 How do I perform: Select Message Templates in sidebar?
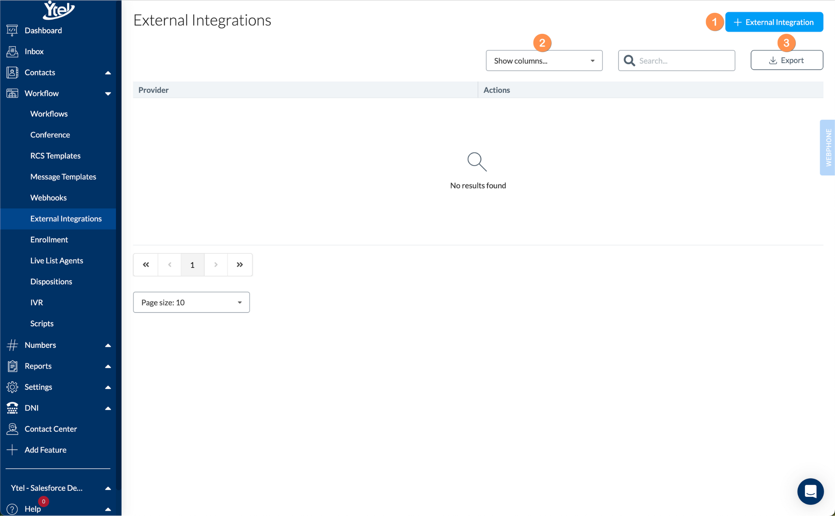click(x=63, y=177)
